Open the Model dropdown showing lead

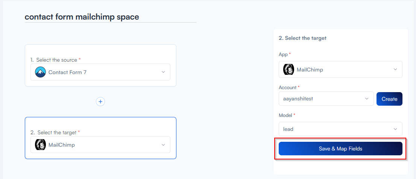[x=340, y=129]
